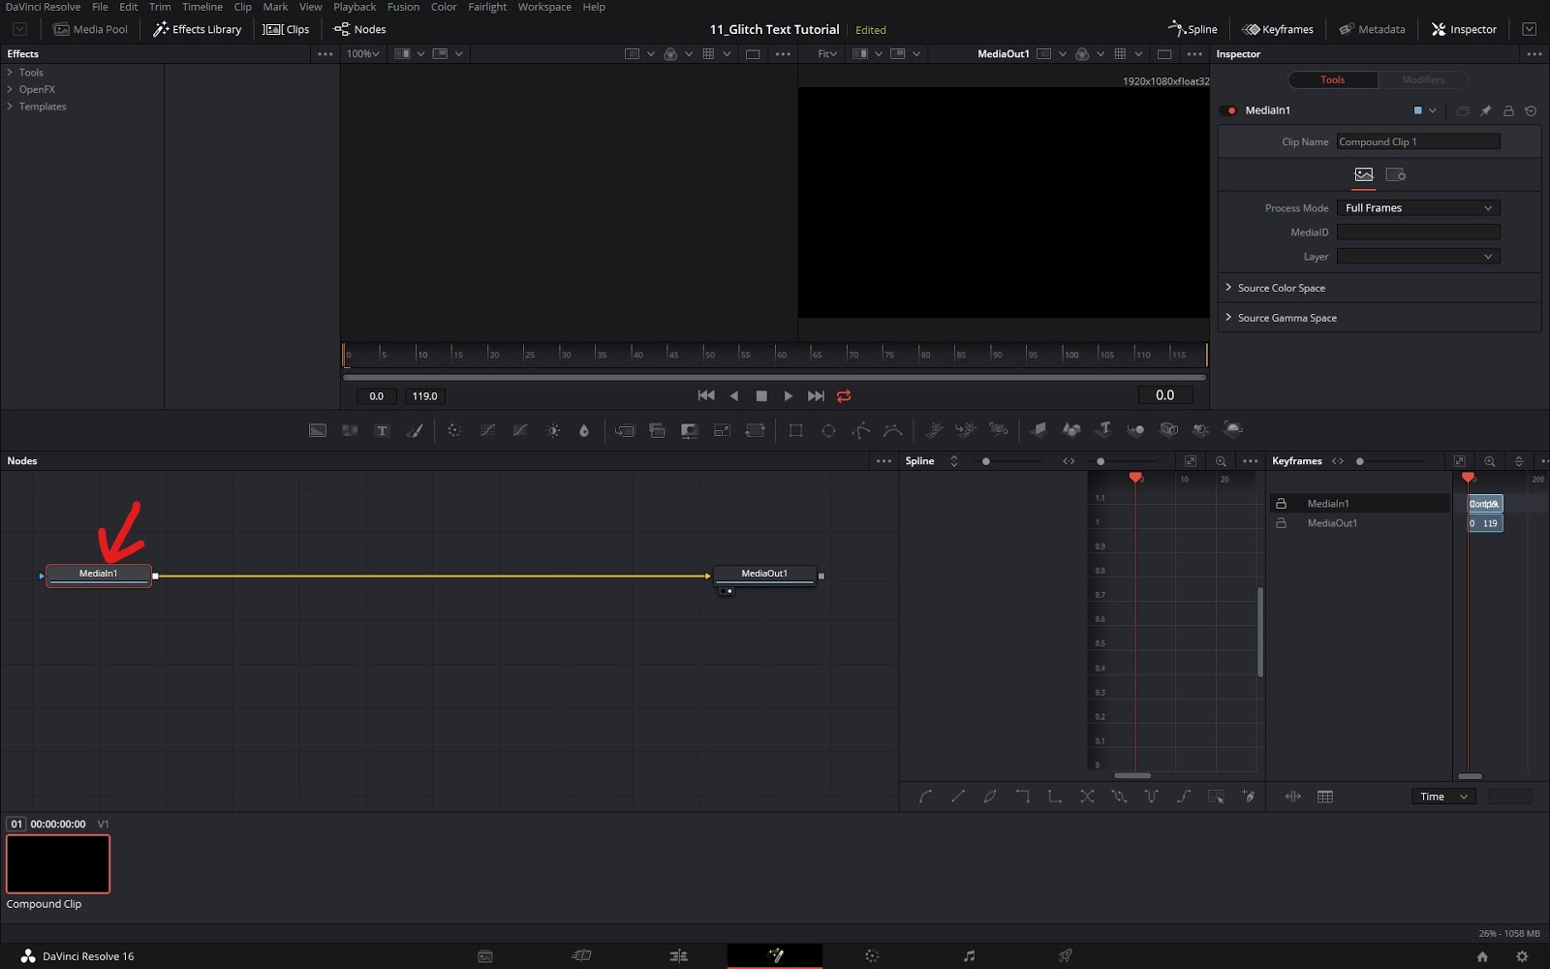Add a Rectangle mask node
1550x969 pixels.
tap(796, 430)
